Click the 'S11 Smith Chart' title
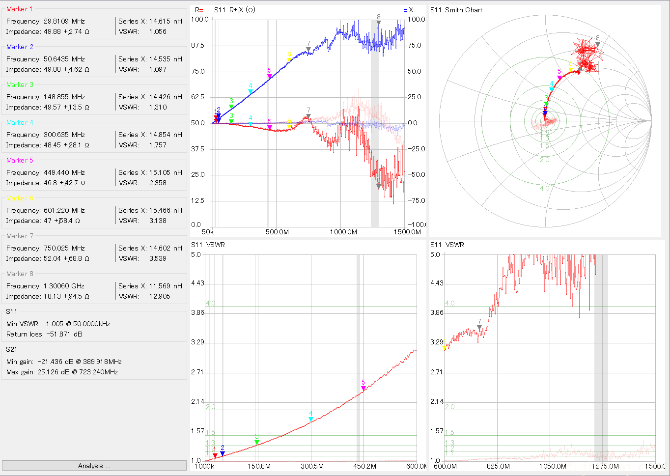The height and width of the screenshot is (476, 670). pos(456,10)
